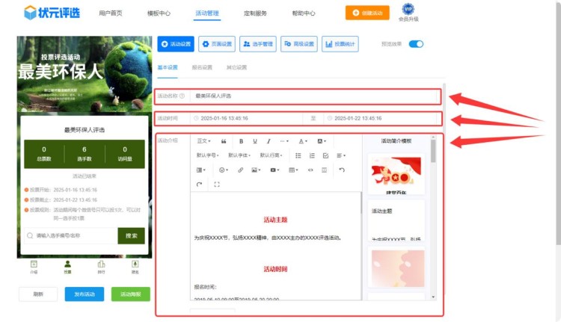Viewport: 561px width, 322px height.
Task: Expand the 正文 paragraph style dropdown
Action: point(203,141)
